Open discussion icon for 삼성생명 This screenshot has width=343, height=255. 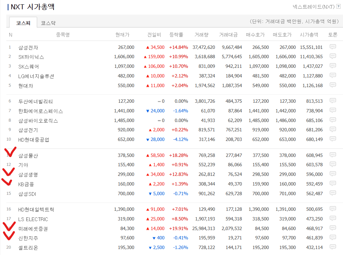(332, 174)
